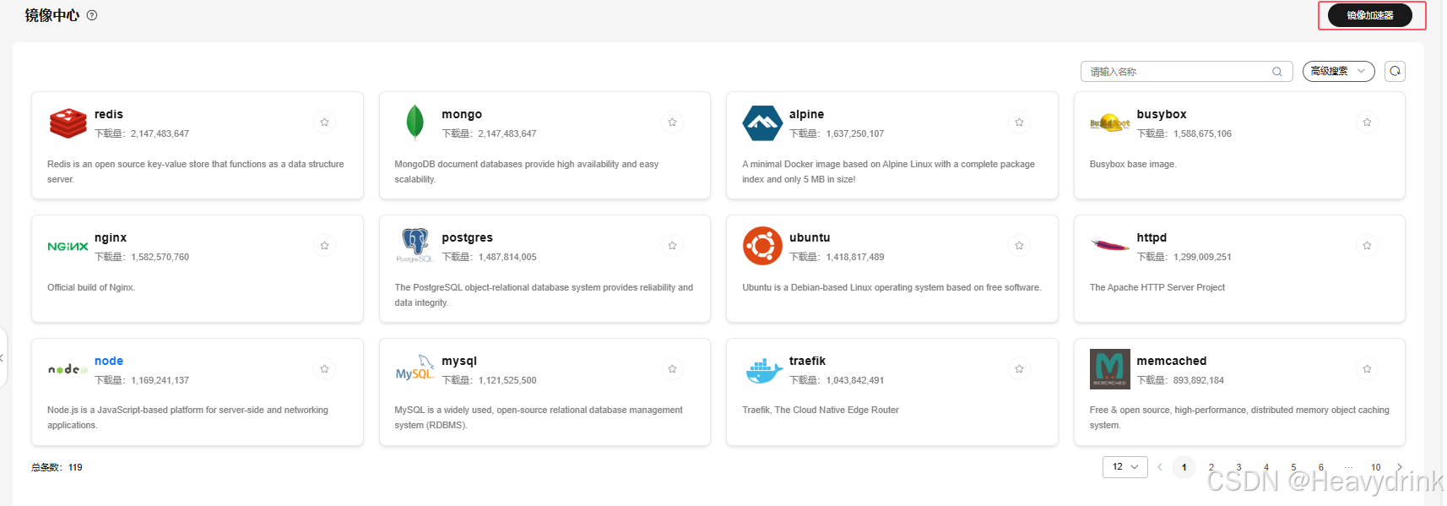This screenshot has width=1447, height=506.
Task: Go to page 6
Action: point(1321,467)
